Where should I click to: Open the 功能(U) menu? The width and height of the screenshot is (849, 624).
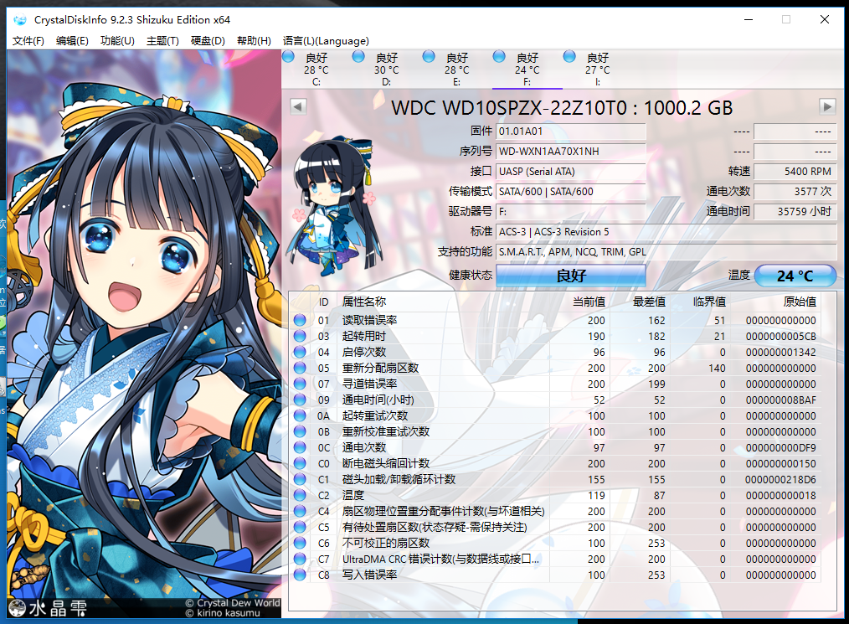tap(117, 41)
